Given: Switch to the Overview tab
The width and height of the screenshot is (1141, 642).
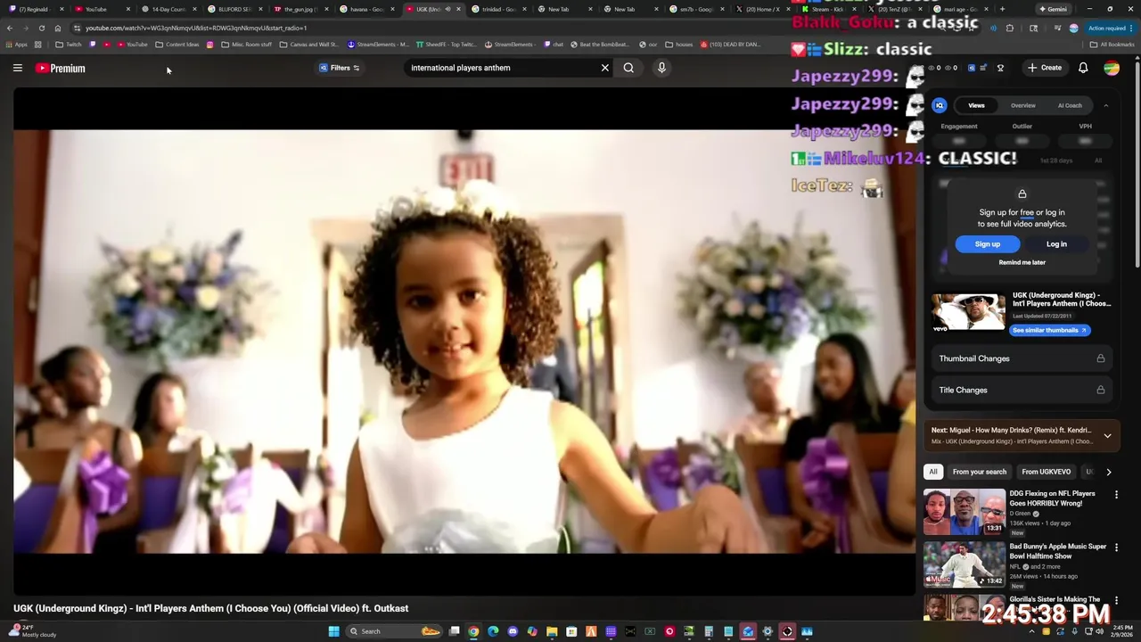Looking at the screenshot, I should point(1022,105).
